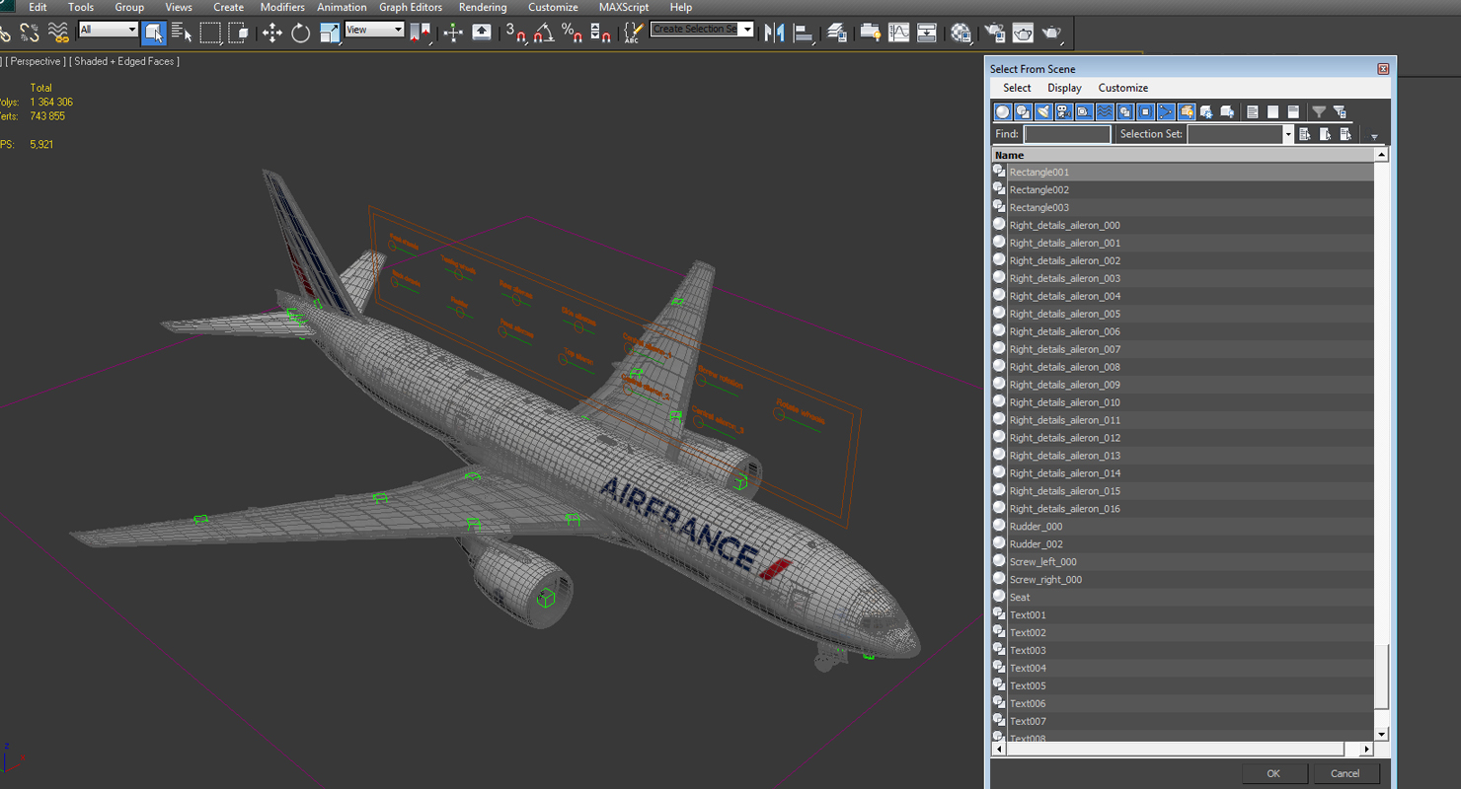This screenshot has width=1461, height=789.
Task: Open the MAXScript menu
Action: click(x=624, y=7)
